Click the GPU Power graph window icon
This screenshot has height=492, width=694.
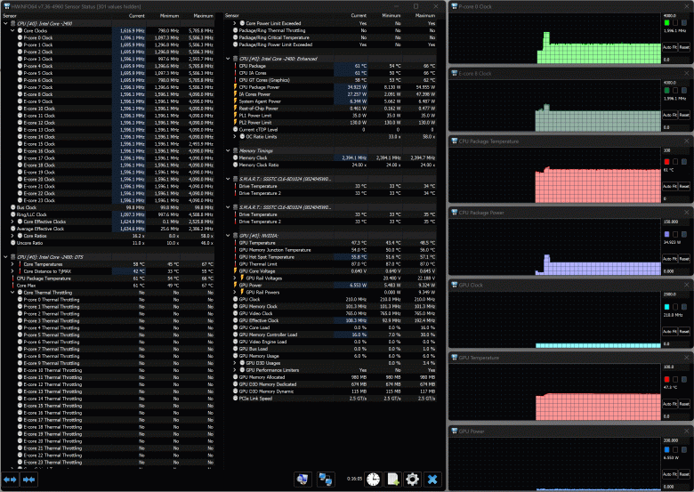[454, 431]
